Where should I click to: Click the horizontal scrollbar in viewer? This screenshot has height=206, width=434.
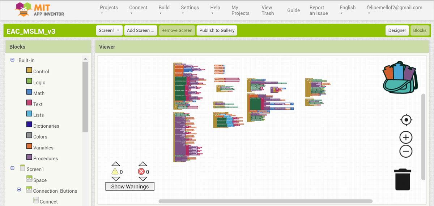click(x=265, y=201)
